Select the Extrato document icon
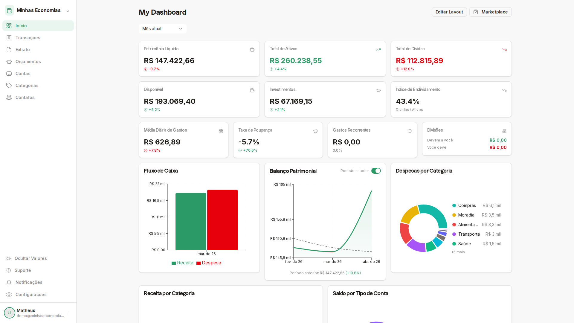Viewport: 574px width, 323px height. click(x=9, y=50)
